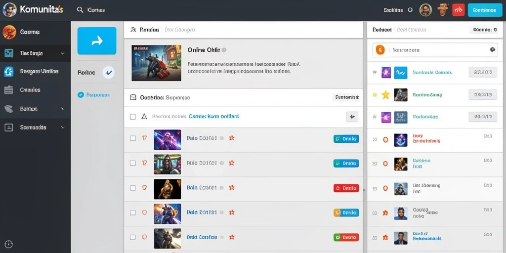The height and width of the screenshot is (253, 506).
Task: Click the clock icon at sidebar bottom
Action: (9, 244)
